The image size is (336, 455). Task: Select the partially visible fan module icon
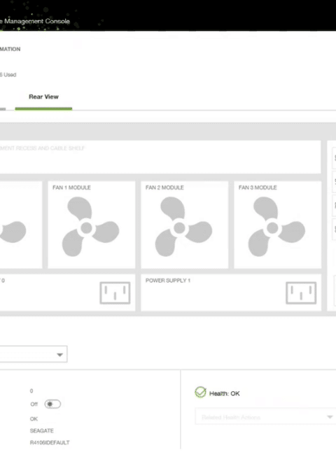coord(13,232)
